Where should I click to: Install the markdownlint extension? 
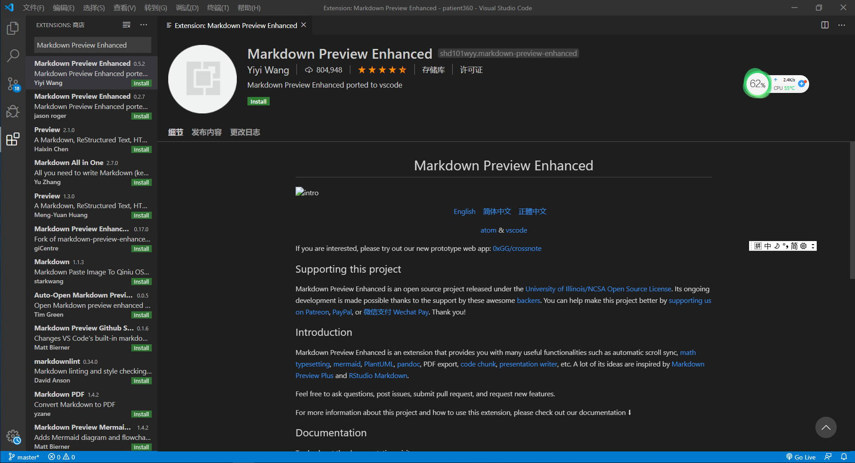141,381
